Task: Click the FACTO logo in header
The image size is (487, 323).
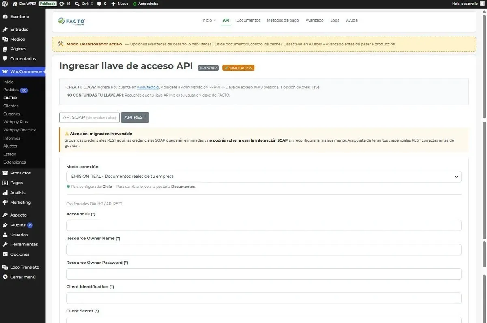Action: coord(71,21)
